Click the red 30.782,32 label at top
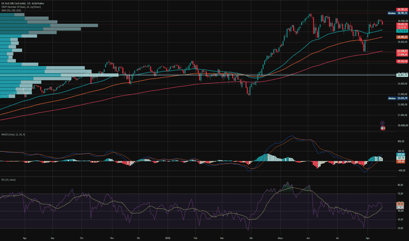Image resolution: width=409 pixels, height=241 pixels. 402,10
